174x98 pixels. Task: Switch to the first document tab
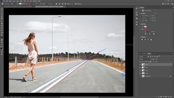point(18,7)
